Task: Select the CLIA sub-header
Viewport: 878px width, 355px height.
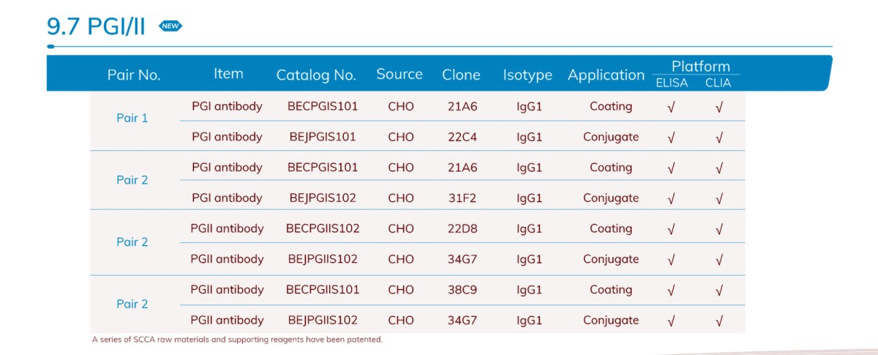Action: 718,83
